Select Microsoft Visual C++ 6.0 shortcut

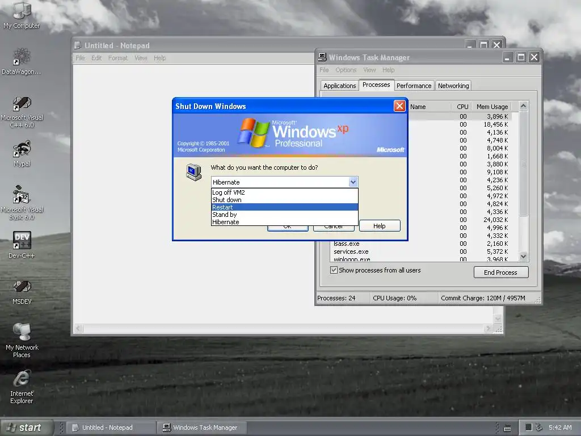pyautogui.click(x=22, y=112)
